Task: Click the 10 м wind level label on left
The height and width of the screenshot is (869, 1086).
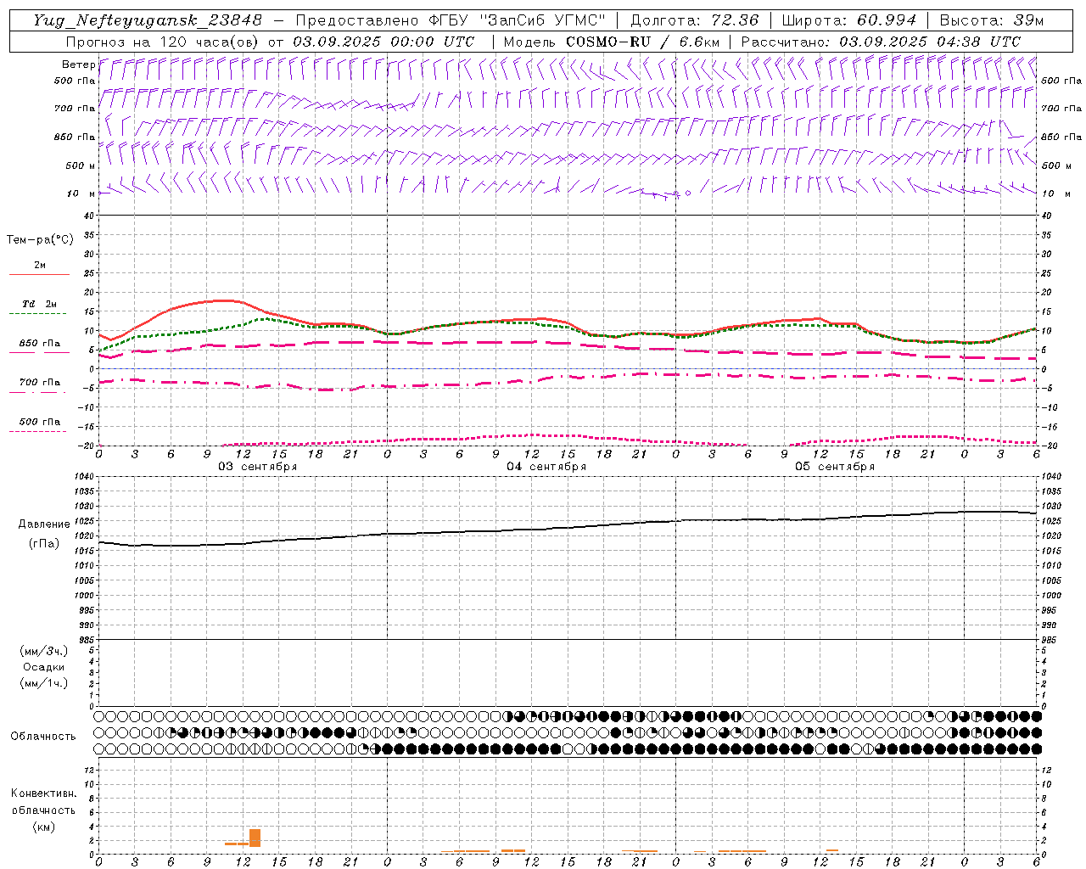Action: point(81,193)
